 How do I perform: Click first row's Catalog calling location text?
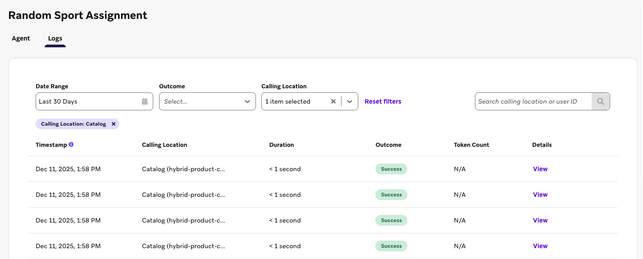(183, 169)
